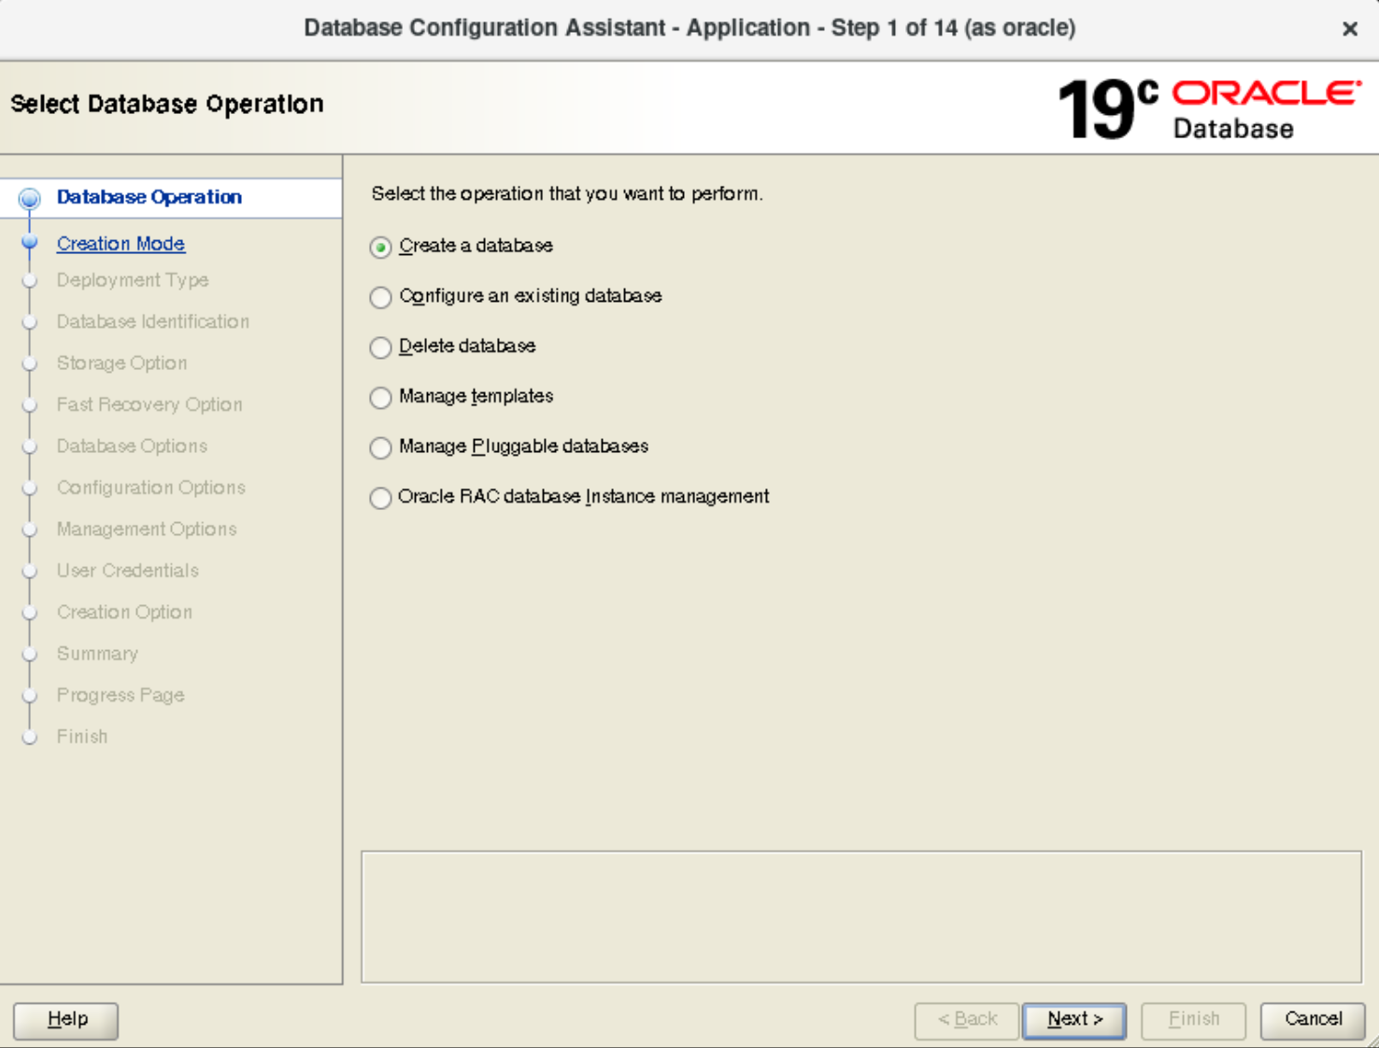
Task: Click the Select Database Operation heading
Action: 167,104
